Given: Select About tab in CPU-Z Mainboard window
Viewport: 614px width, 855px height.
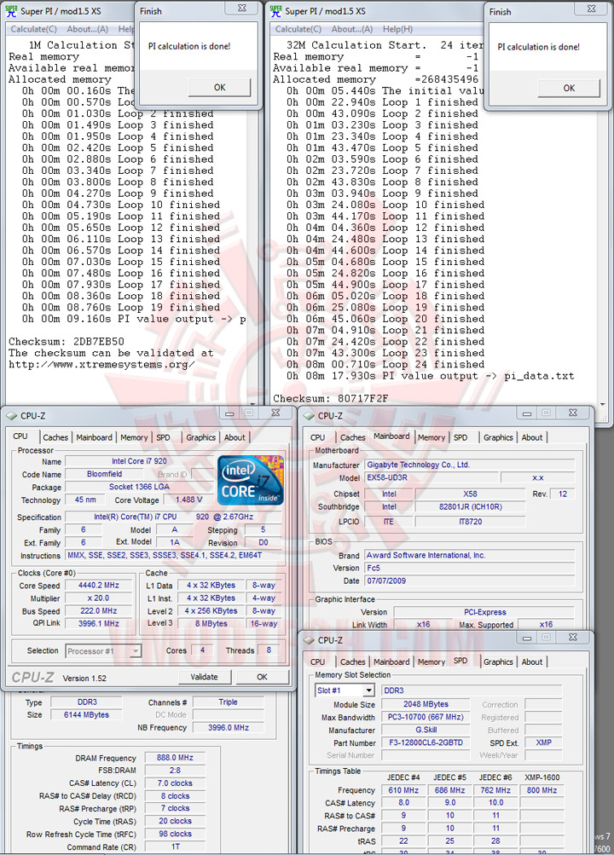Looking at the screenshot, I should (x=531, y=437).
